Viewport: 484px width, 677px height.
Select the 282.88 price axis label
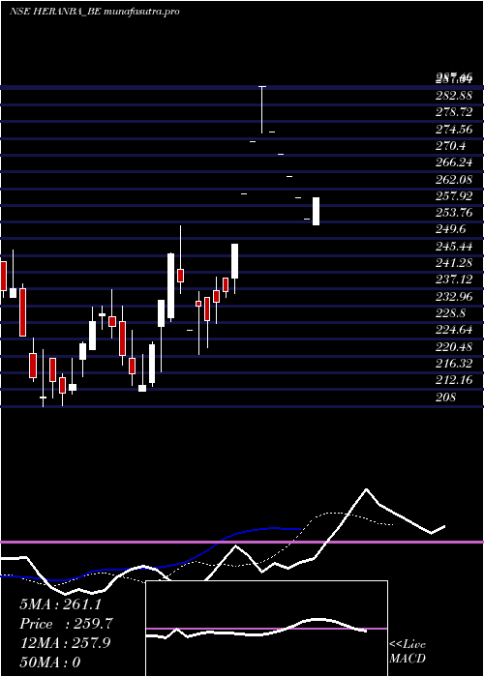(x=454, y=96)
